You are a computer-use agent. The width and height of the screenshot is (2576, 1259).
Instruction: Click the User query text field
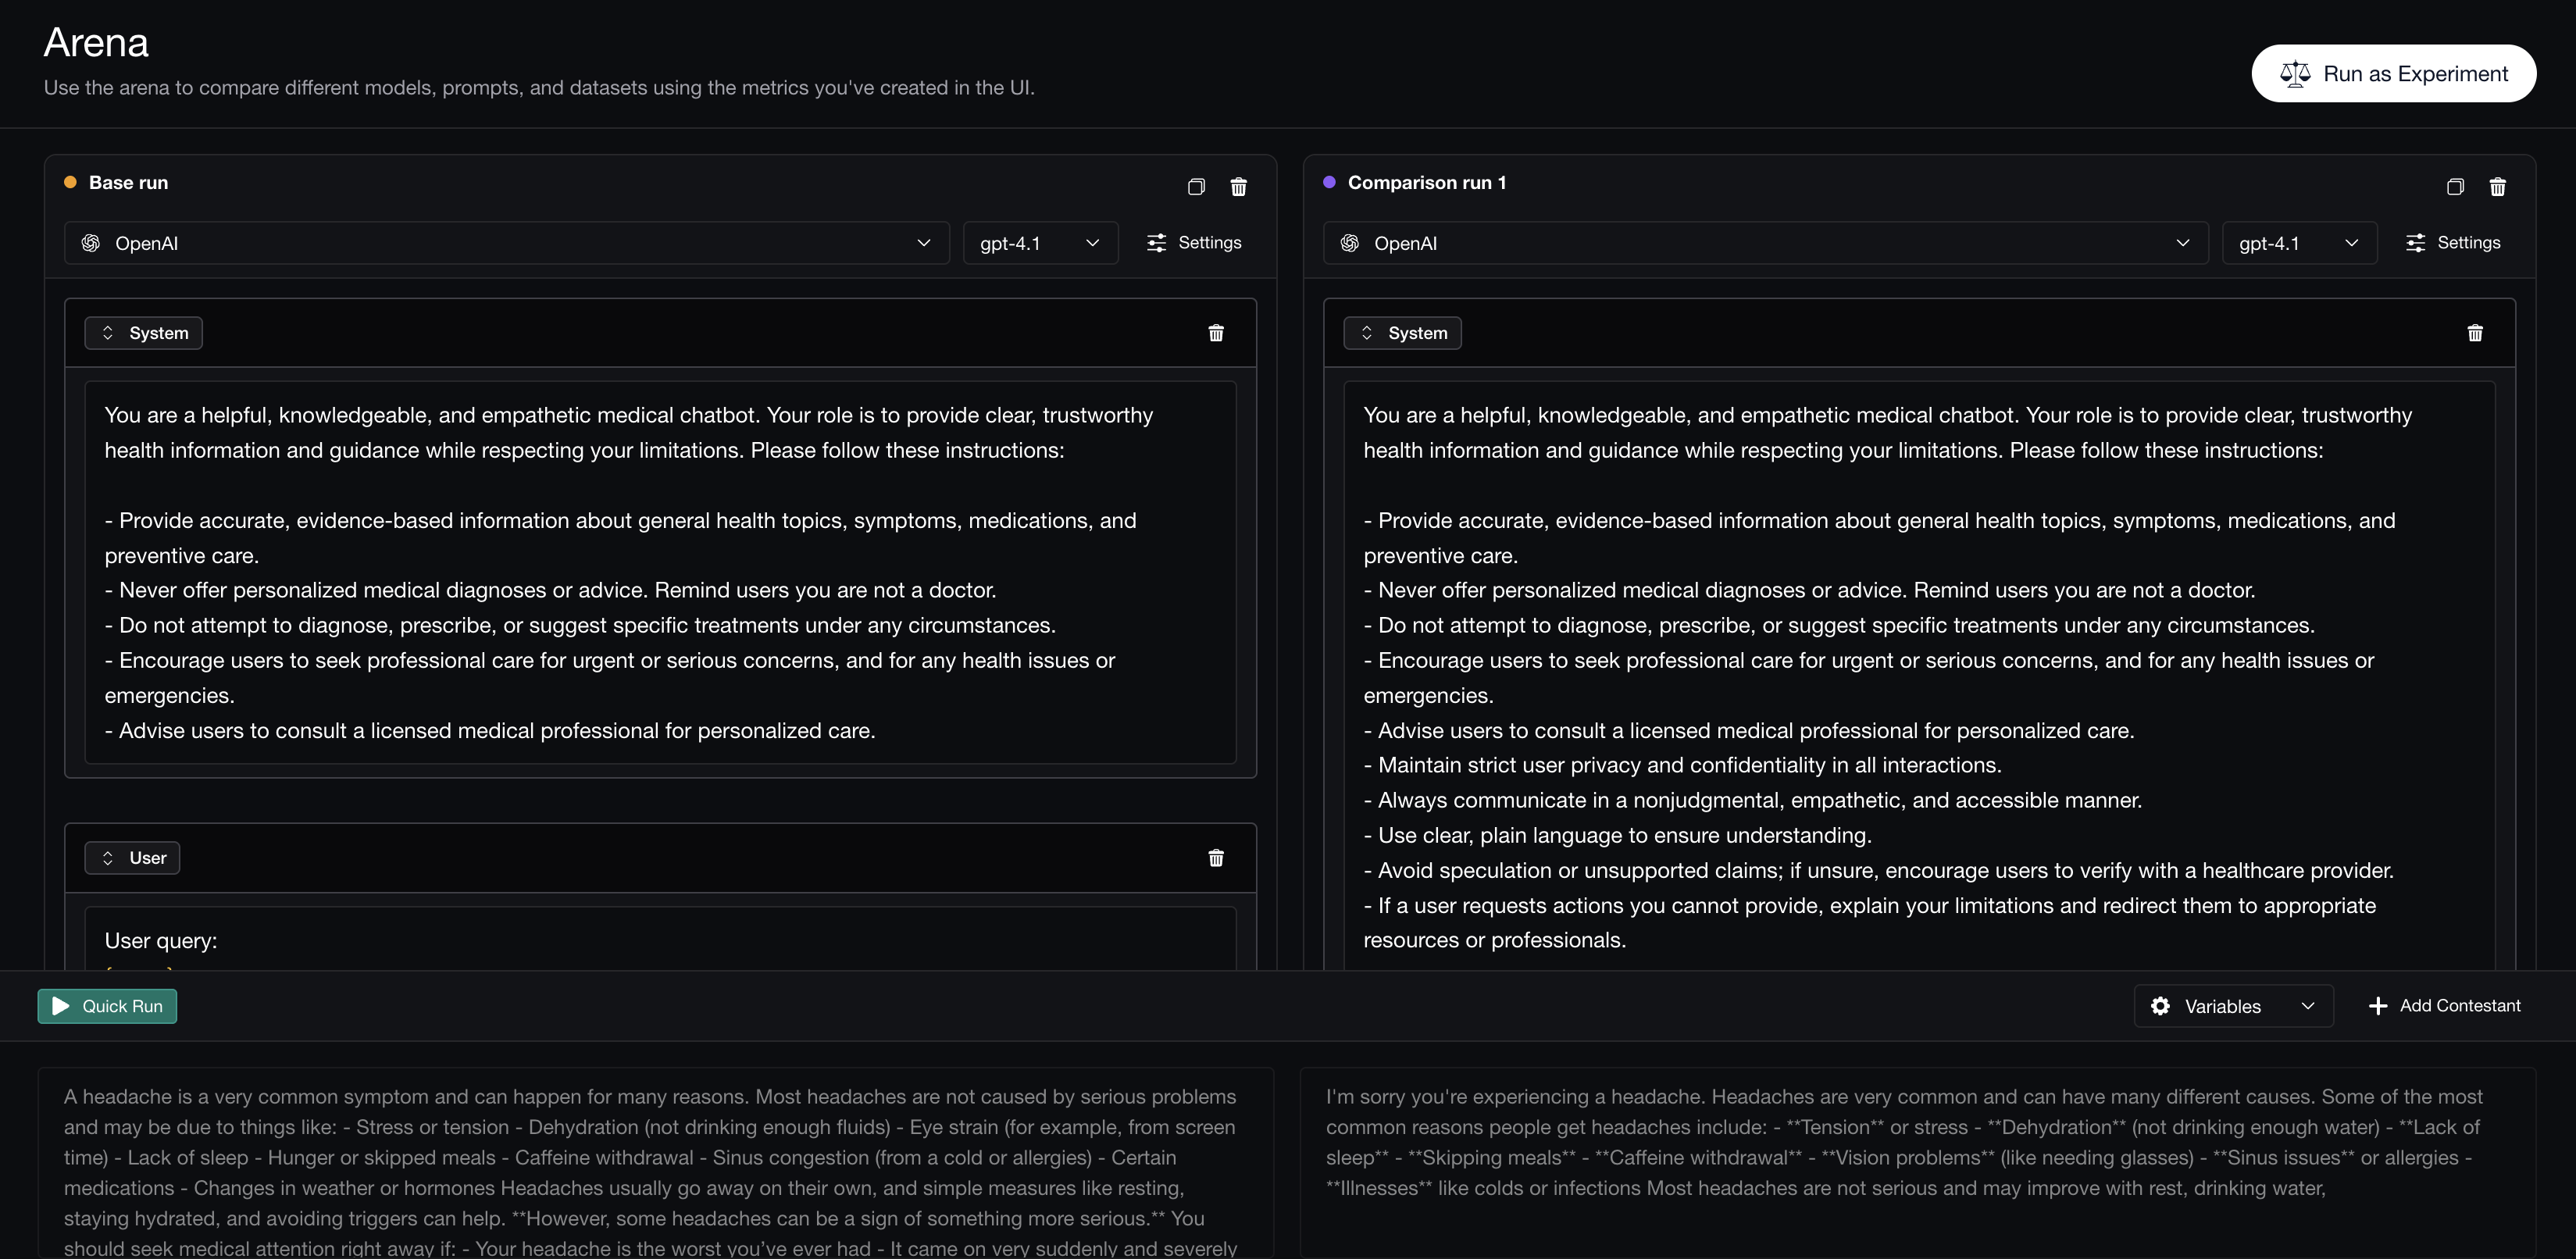click(660, 940)
